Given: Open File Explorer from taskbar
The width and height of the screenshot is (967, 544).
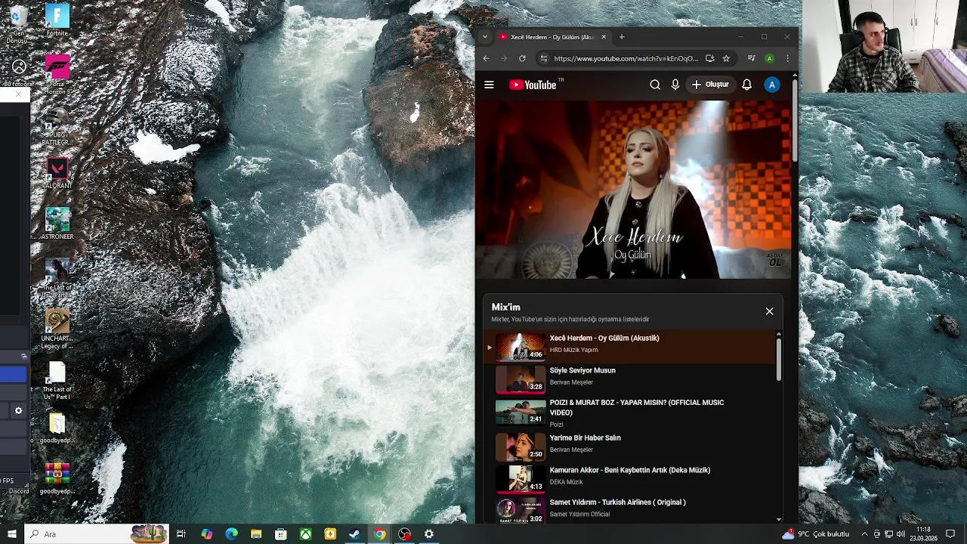Looking at the screenshot, I should 256,534.
